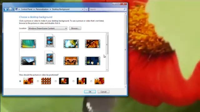
Task: Select the center positioning radio button
Action: coord(56,81)
